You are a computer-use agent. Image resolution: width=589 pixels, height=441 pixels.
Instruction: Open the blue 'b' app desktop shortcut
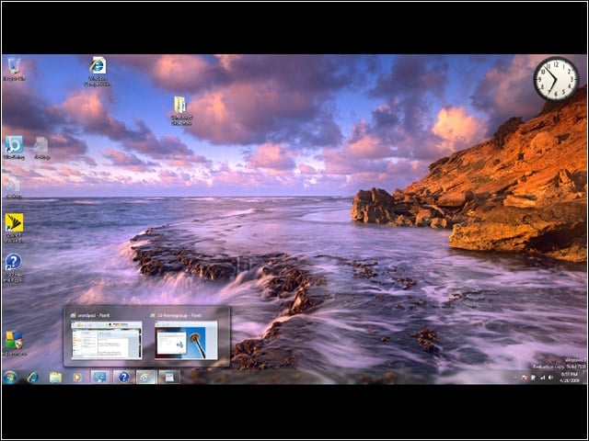point(14,148)
